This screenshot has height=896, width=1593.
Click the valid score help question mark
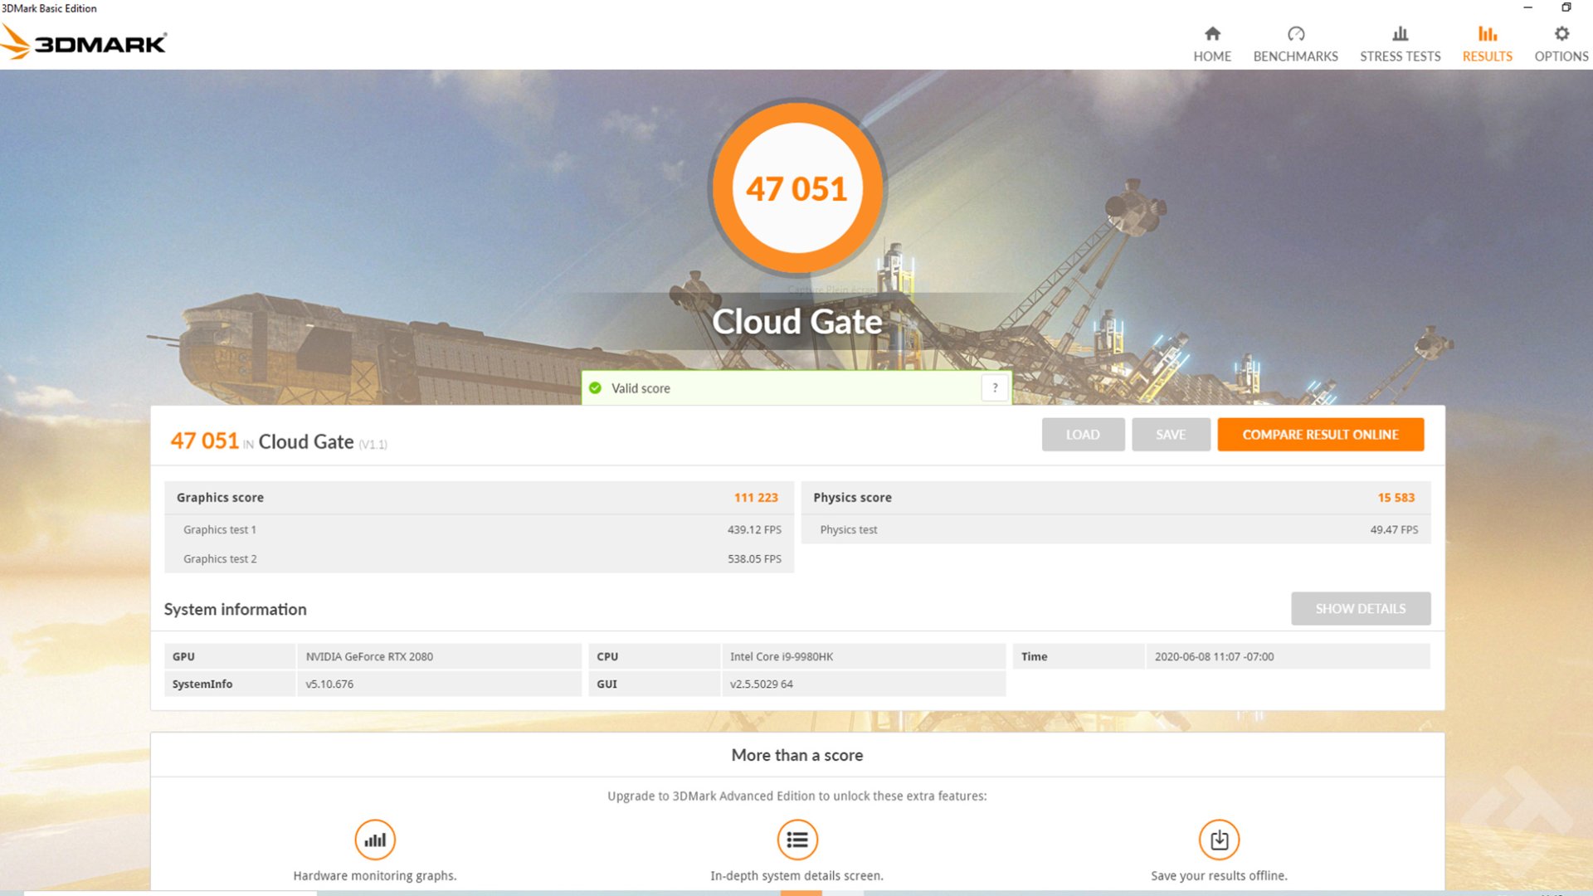(x=995, y=387)
